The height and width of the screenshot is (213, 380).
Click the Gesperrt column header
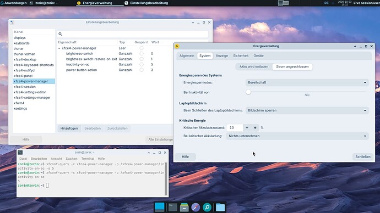142,42
